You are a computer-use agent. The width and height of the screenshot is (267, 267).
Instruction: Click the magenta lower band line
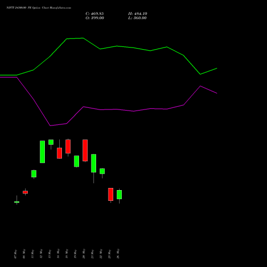pos(108,109)
